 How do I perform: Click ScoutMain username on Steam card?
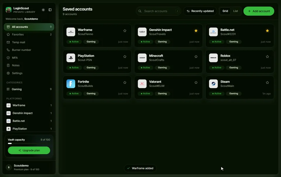[x=227, y=86]
